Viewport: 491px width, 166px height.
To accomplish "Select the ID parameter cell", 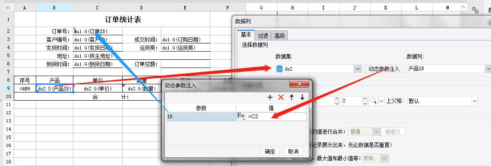I will tap(201, 117).
